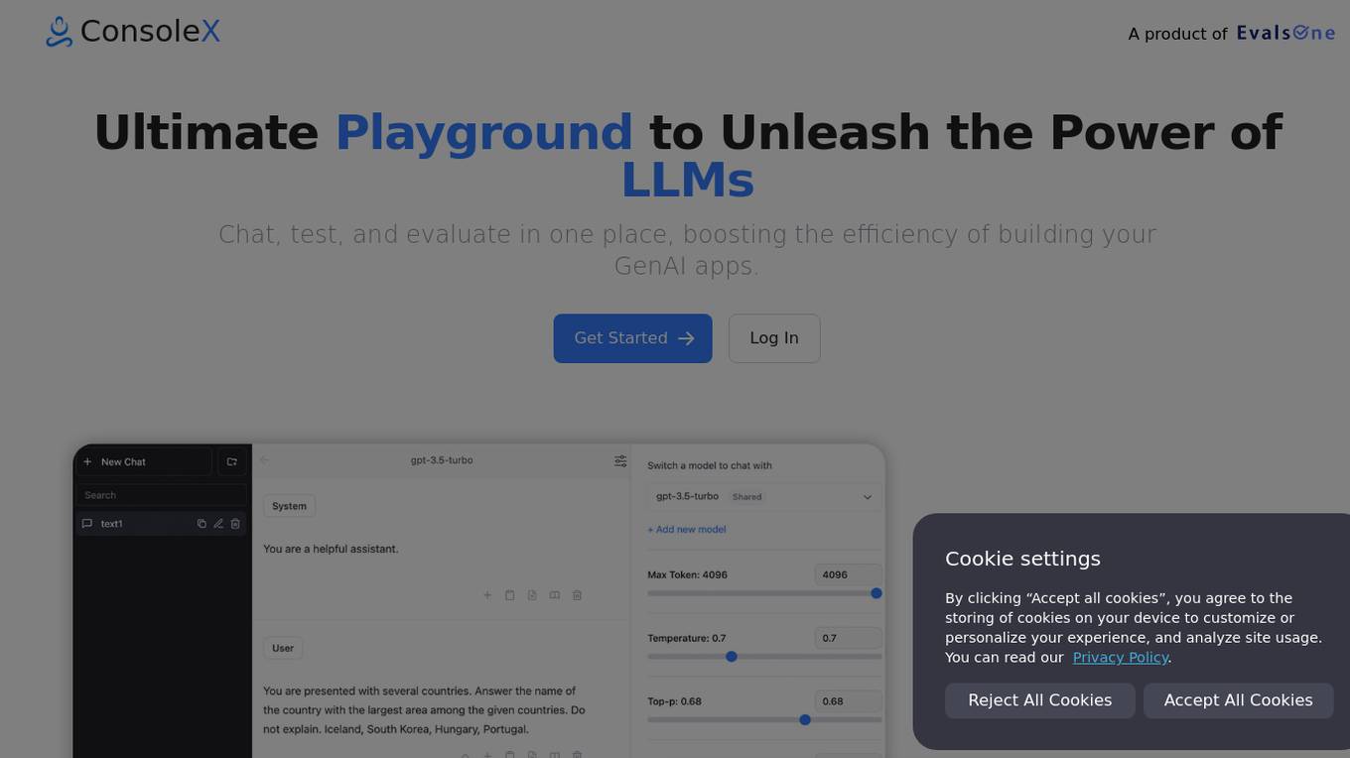Reject all cookies in the dialog
Image resolution: width=1350 pixels, height=758 pixels.
(1039, 700)
